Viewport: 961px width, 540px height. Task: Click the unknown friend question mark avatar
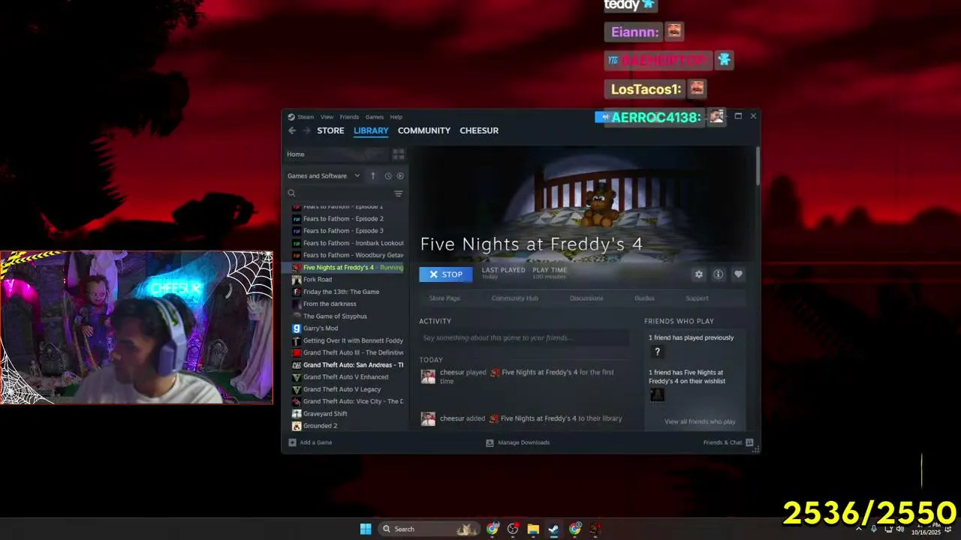point(657,352)
